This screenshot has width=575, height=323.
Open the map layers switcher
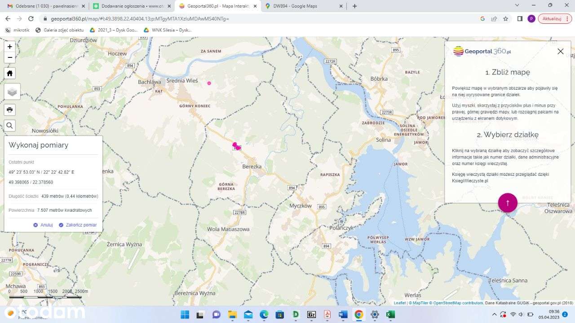(12, 92)
